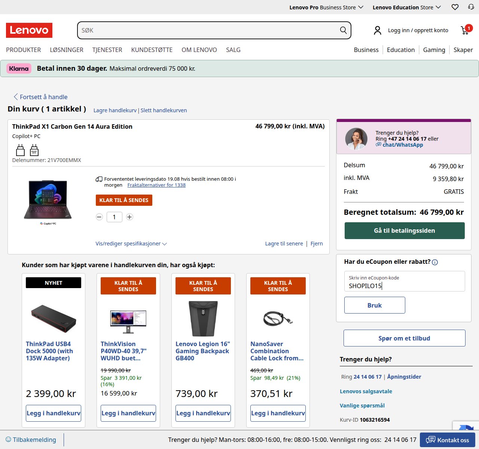The width and height of the screenshot is (479, 449).
Task: Click Gå til betalingssiden button
Action: (x=405, y=230)
